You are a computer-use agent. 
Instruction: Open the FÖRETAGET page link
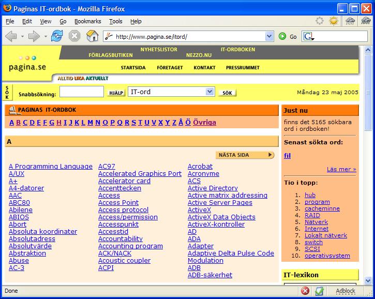click(x=170, y=68)
